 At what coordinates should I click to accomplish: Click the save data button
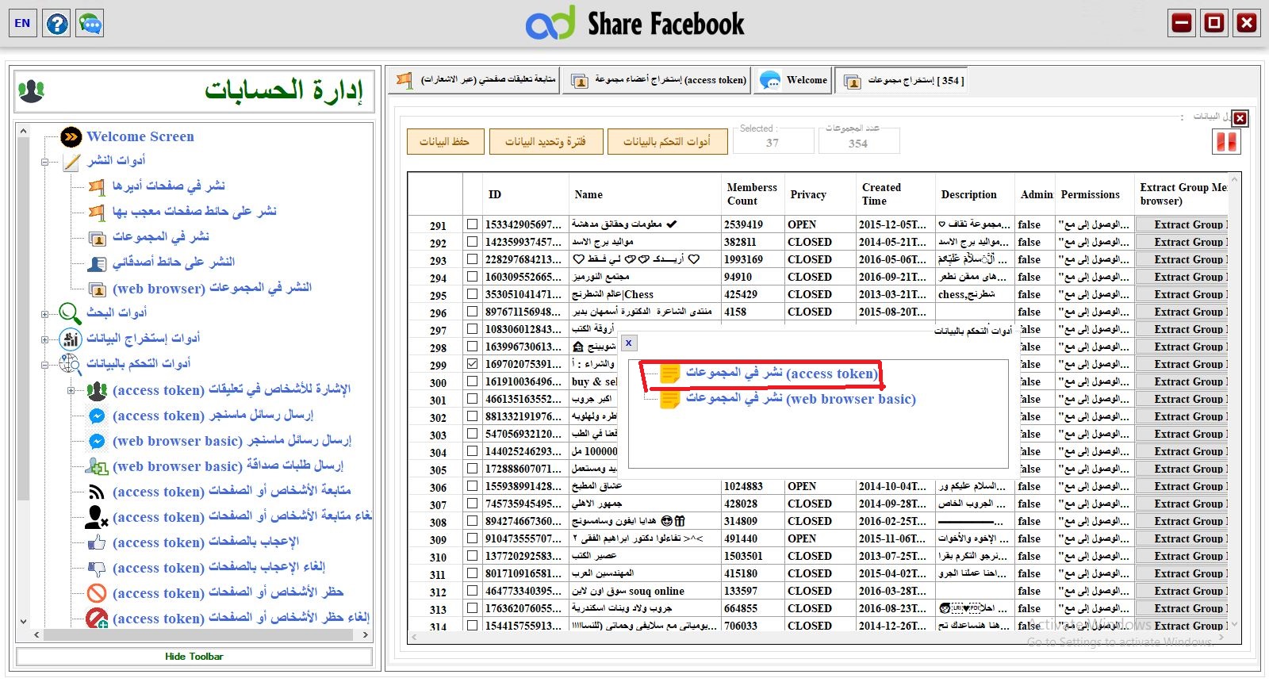point(444,141)
